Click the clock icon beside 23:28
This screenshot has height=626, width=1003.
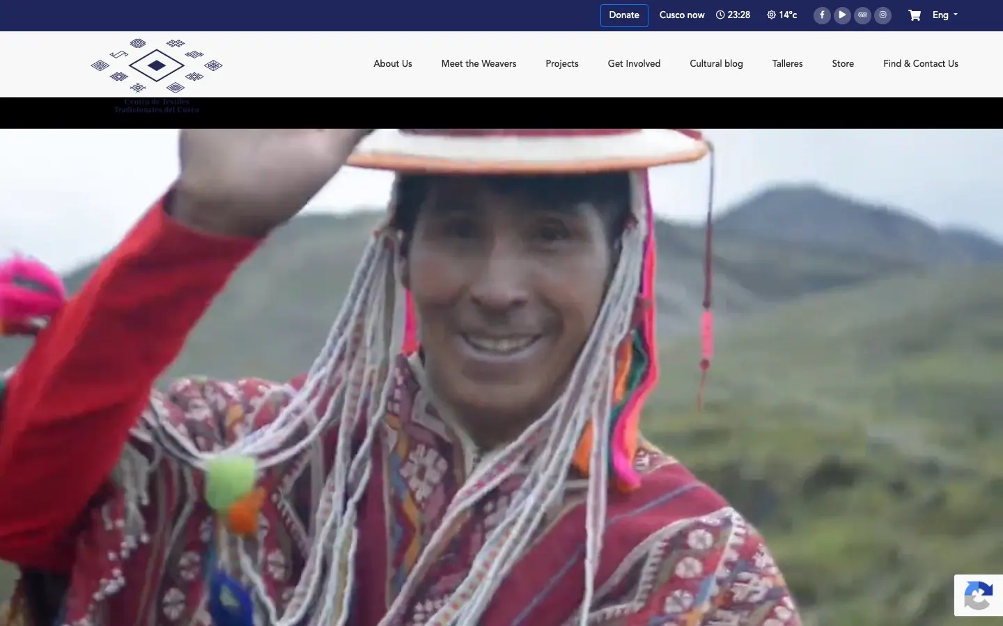click(720, 15)
